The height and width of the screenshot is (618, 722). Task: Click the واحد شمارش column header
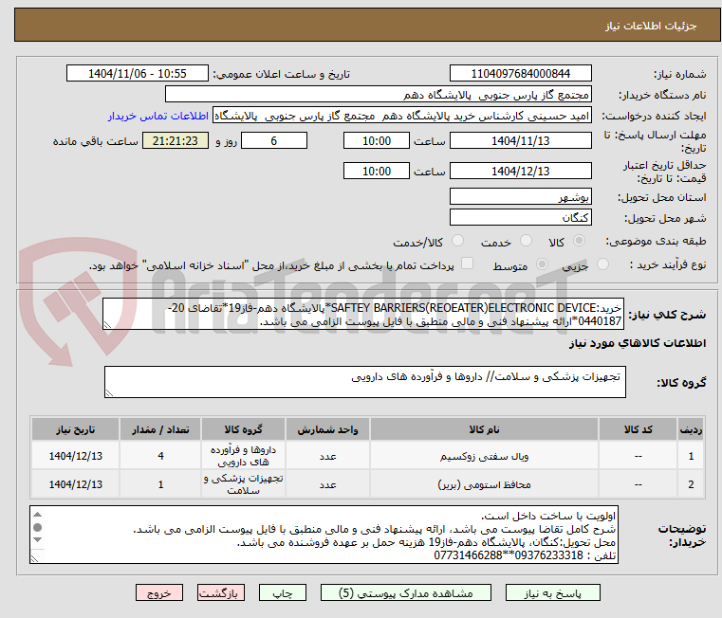(327, 429)
